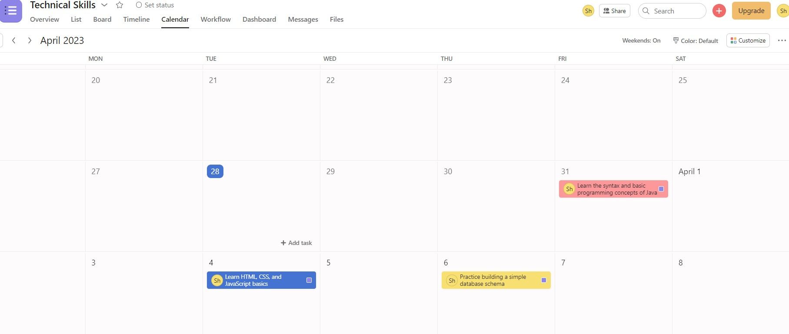Mark the Java syntax task complete checkbox
The height and width of the screenshot is (334, 789).
tap(661, 189)
